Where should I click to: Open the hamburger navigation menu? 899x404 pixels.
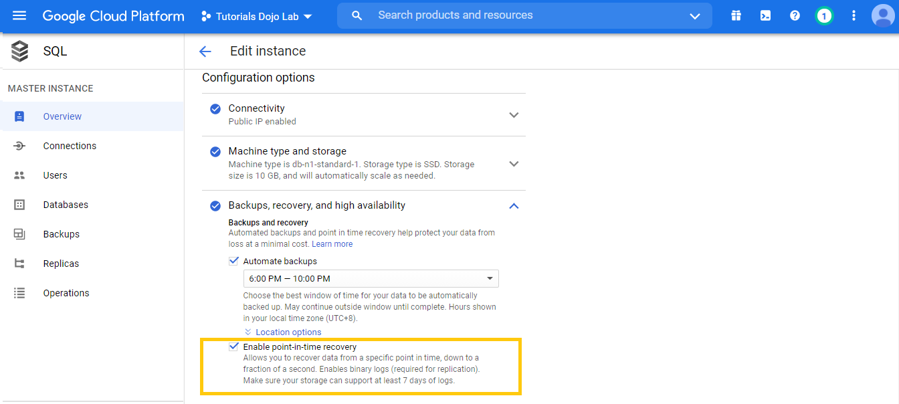click(19, 15)
